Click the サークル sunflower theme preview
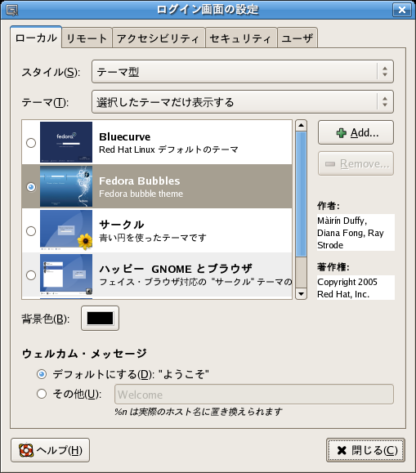This screenshot has height=473, width=416. (x=66, y=230)
